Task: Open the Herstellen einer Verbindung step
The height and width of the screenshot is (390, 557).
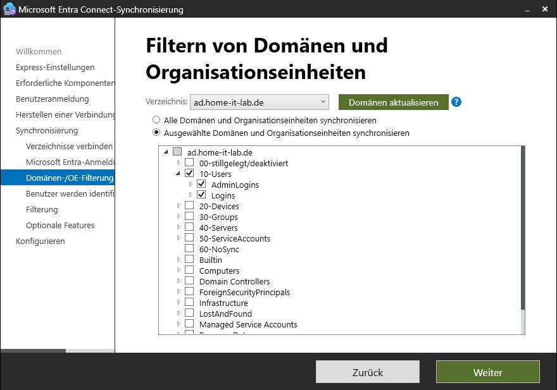Action: coord(65,114)
